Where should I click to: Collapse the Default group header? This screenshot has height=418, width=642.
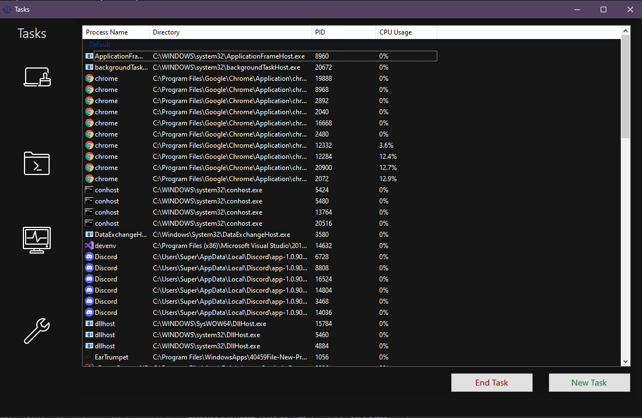point(99,45)
